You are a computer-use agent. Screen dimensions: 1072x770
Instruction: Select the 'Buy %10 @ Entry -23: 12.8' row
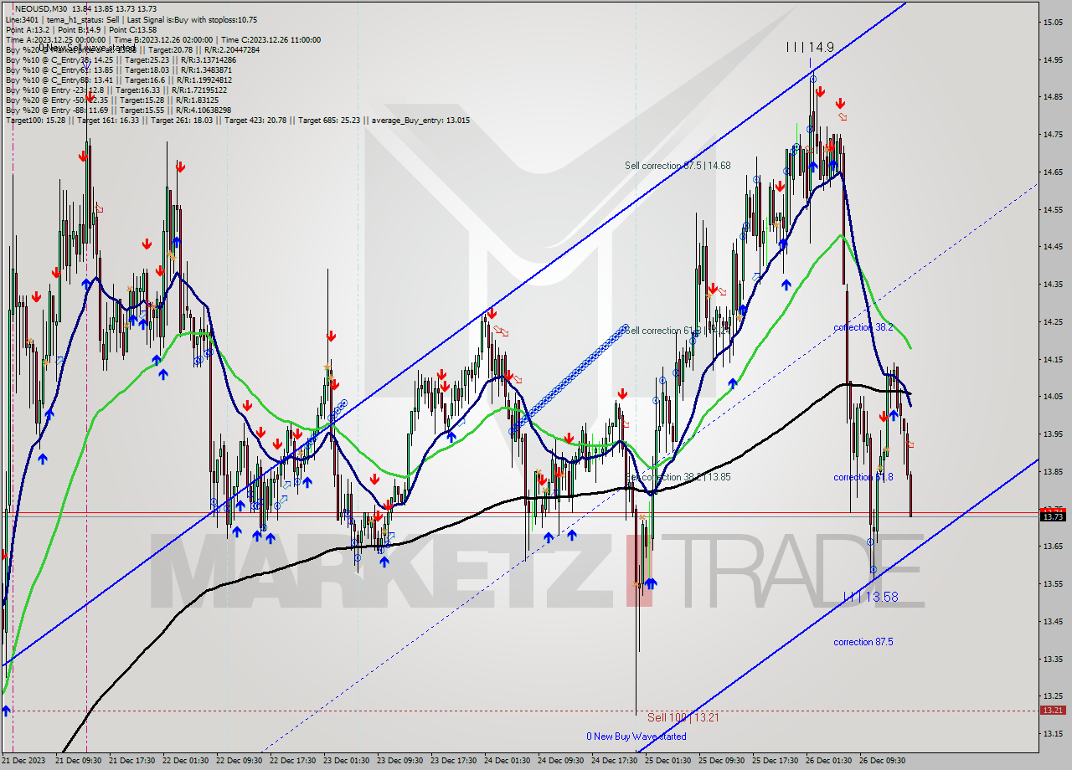tap(116, 90)
